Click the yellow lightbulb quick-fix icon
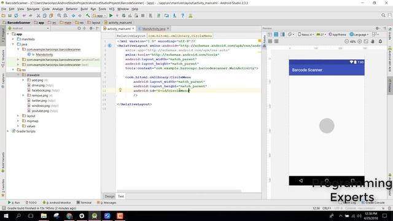 tap(120, 90)
